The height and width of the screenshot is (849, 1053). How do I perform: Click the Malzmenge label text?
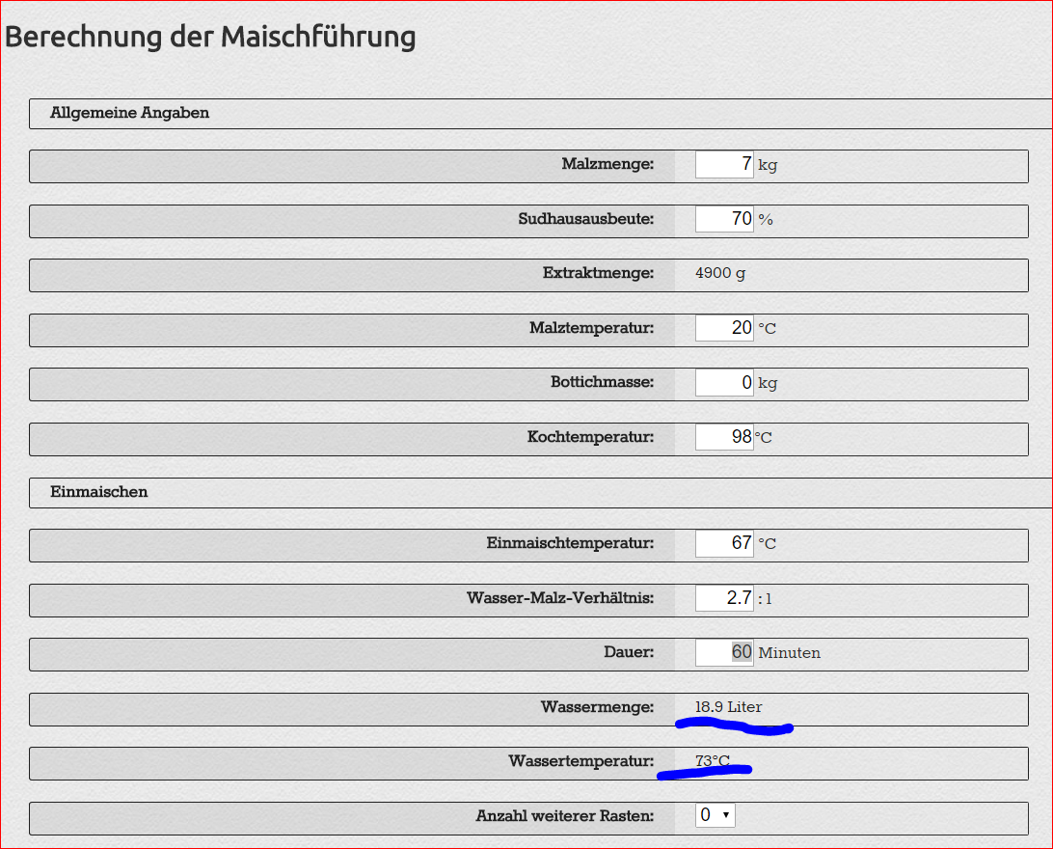[x=607, y=164]
